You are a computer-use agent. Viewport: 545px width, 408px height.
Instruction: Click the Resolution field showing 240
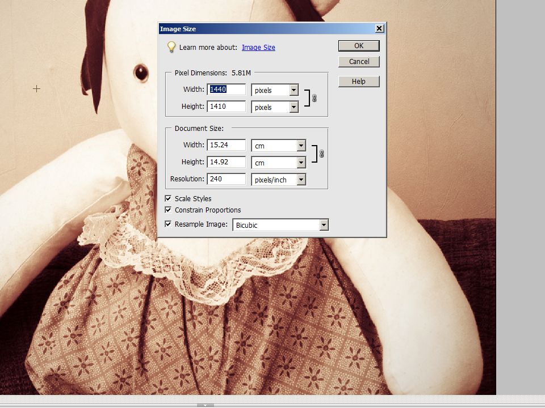click(x=227, y=179)
